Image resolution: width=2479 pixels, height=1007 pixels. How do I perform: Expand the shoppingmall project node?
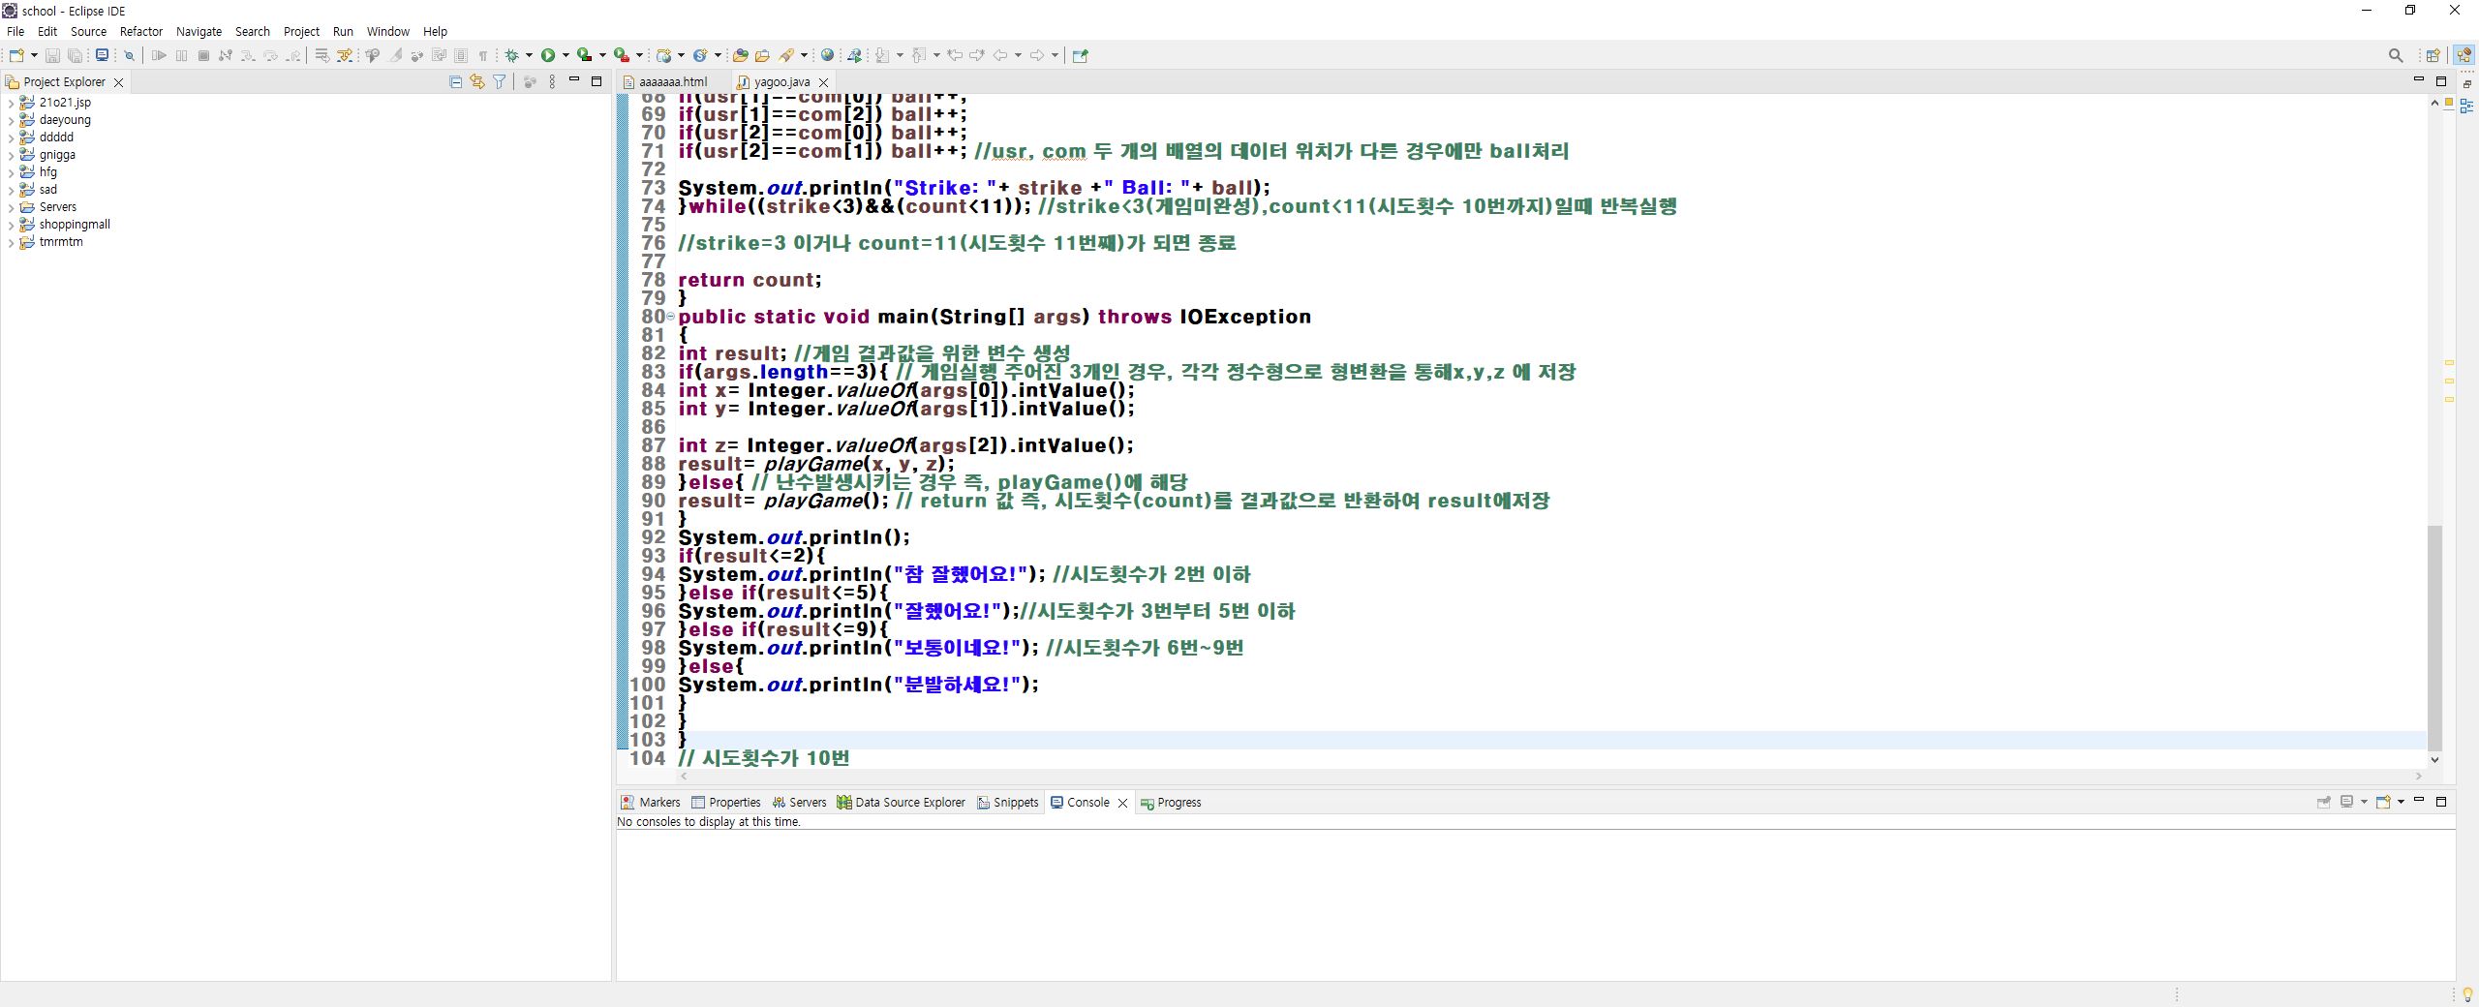pyautogui.click(x=12, y=224)
